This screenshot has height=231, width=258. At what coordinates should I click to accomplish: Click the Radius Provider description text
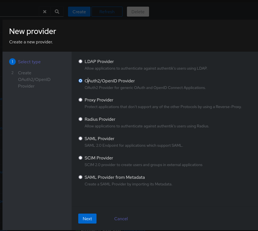(x=147, y=126)
